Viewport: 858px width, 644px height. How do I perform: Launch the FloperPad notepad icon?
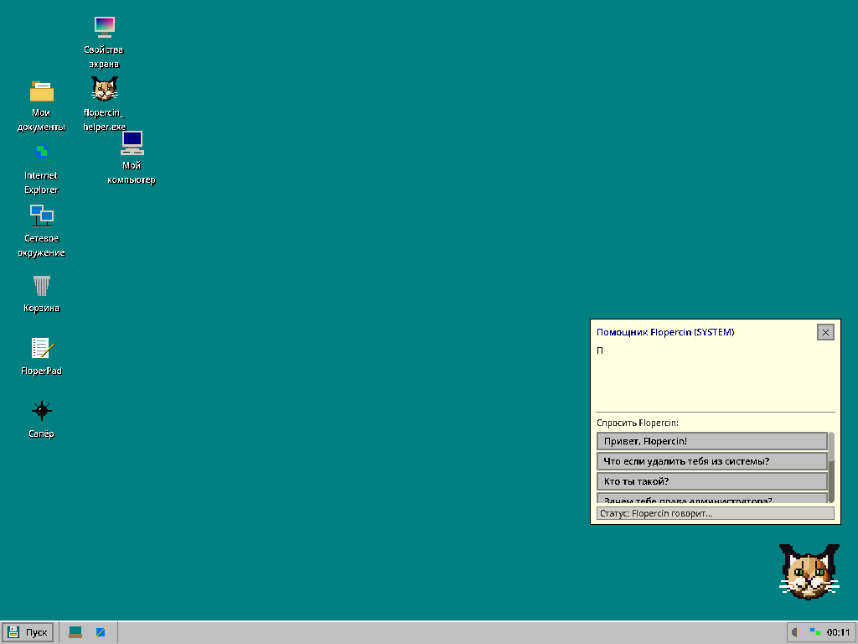[41, 357]
